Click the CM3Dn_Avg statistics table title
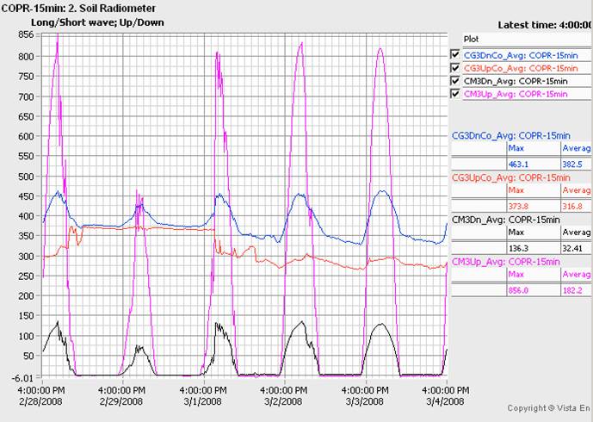Viewport: 593px width, 422px height. (x=505, y=220)
